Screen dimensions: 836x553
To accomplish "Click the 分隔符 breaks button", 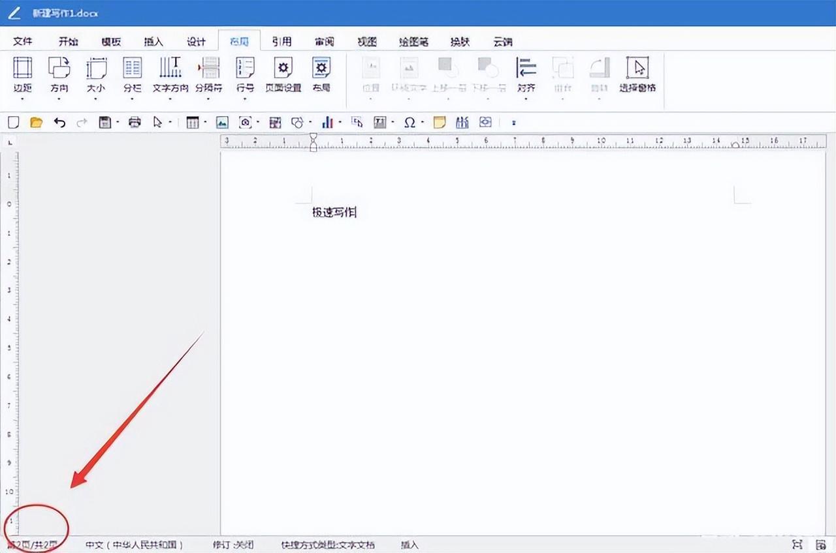I will 208,77.
